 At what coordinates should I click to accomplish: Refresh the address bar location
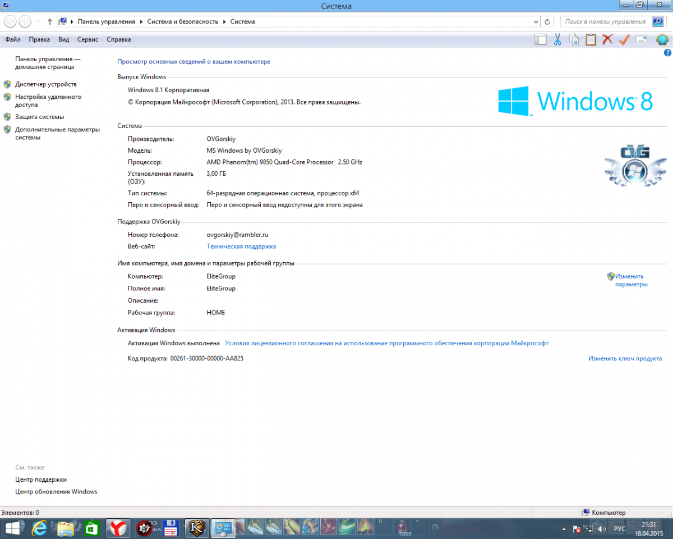click(x=548, y=21)
